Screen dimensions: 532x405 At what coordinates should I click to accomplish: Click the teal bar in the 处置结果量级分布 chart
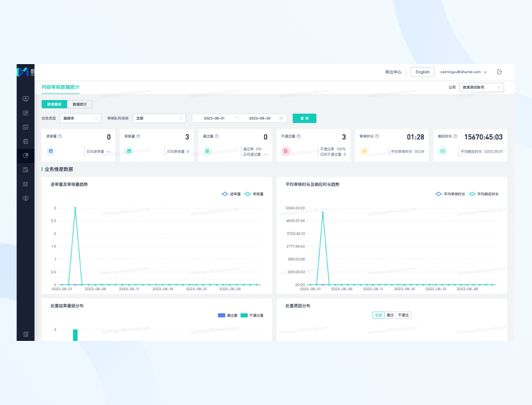point(75,335)
